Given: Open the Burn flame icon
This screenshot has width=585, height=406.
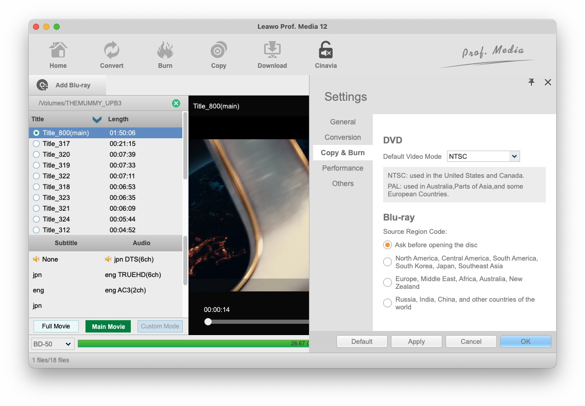Looking at the screenshot, I should coord(165,51).
